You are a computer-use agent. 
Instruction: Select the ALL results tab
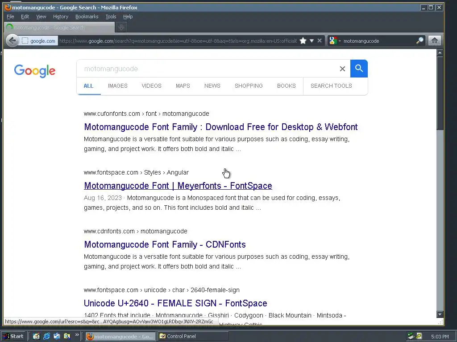click(x=88, y=86)
